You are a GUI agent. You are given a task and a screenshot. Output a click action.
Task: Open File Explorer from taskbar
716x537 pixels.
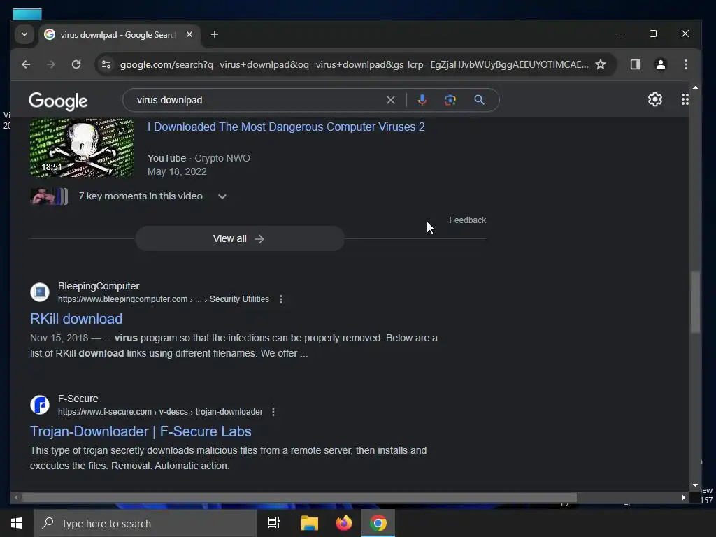point(310,523)
